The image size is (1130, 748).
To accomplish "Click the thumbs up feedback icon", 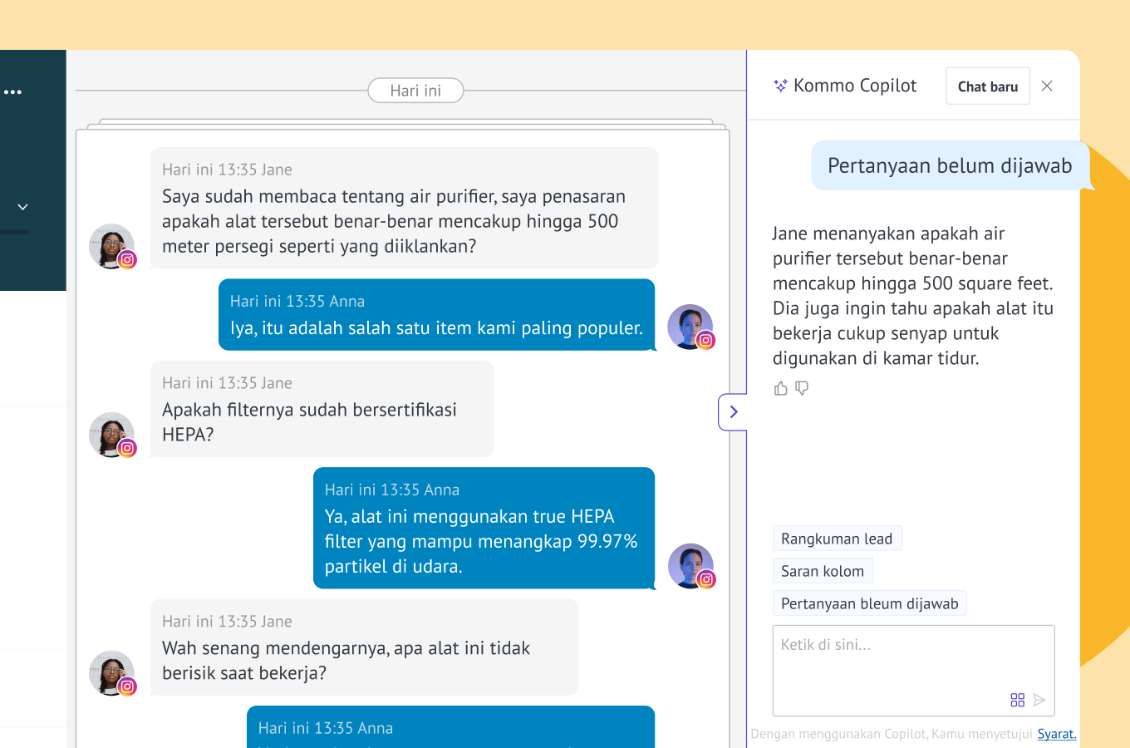I will pyautogui.click(x=780, y=388).
